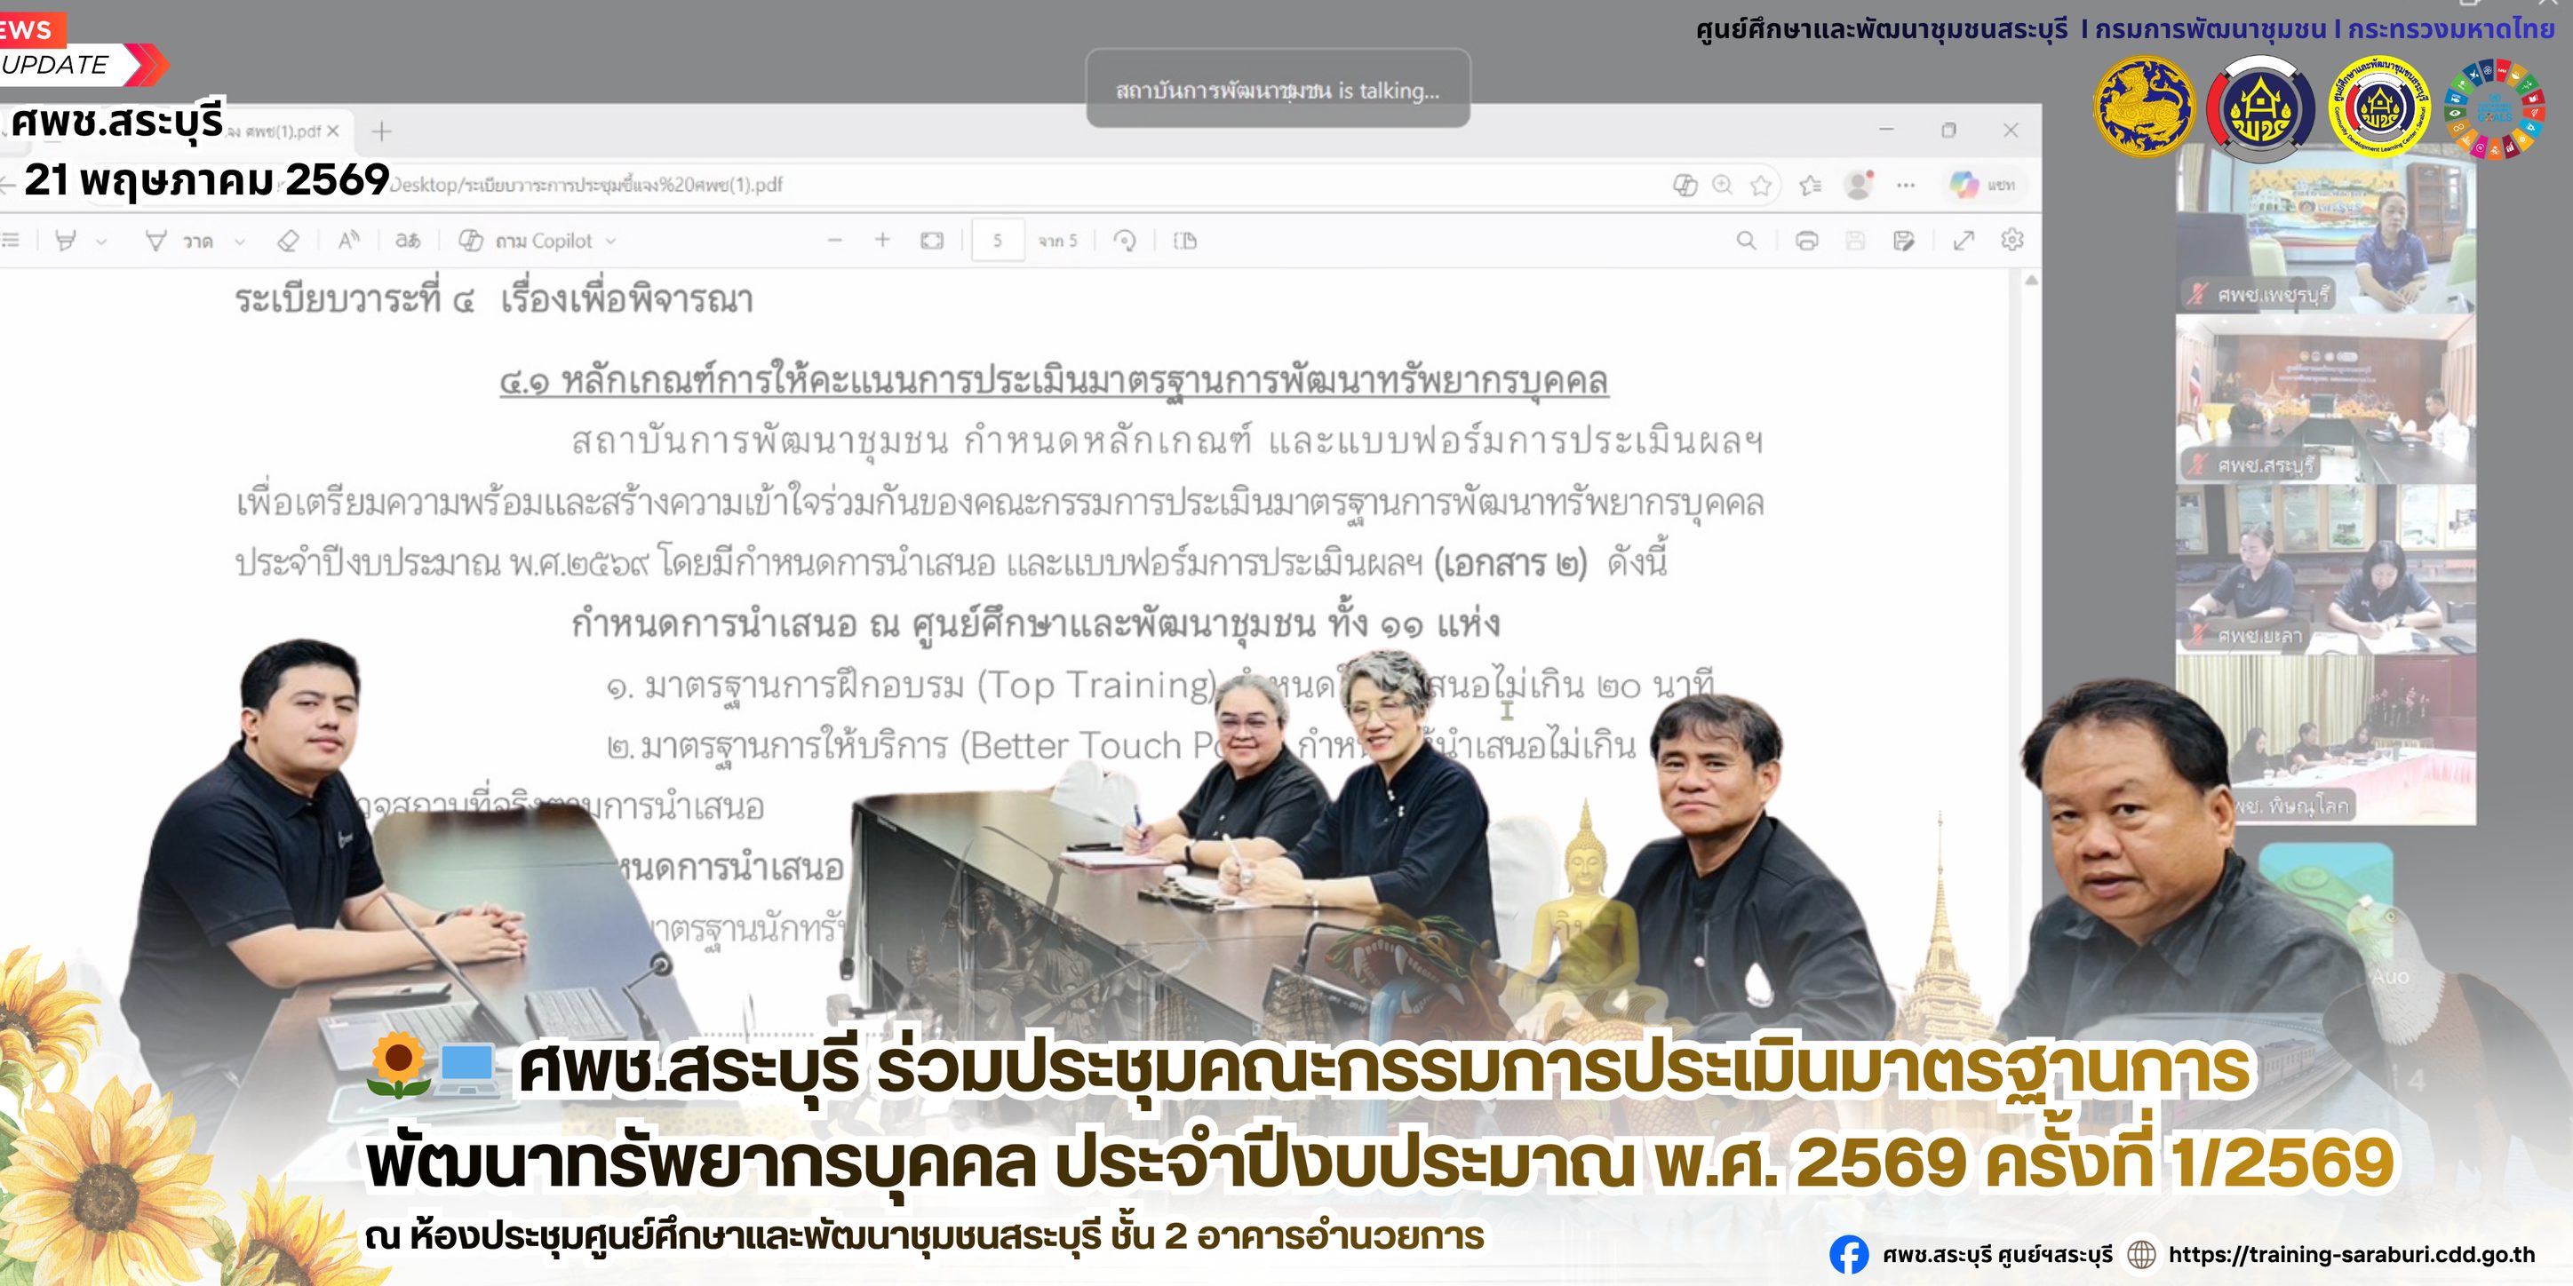Expand the highlight tool options arrow

coord(101,242)
